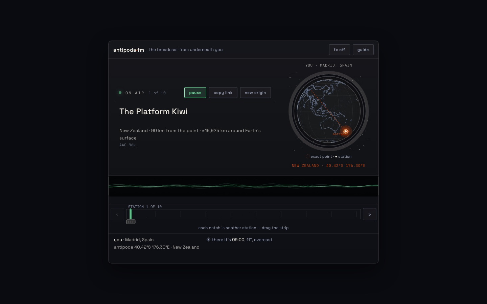The image size is (487, 304).
Task: Click the audio waveform display
Action: [243, 186]
